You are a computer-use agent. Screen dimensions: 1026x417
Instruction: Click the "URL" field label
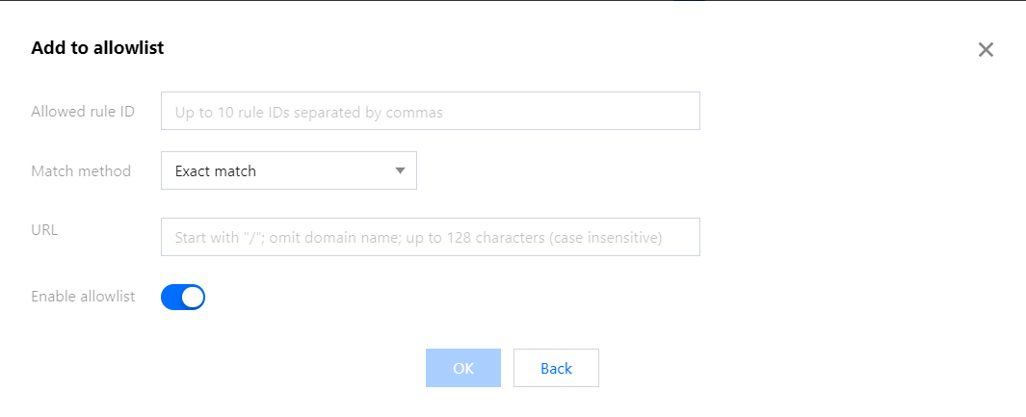tap(45, 229)
